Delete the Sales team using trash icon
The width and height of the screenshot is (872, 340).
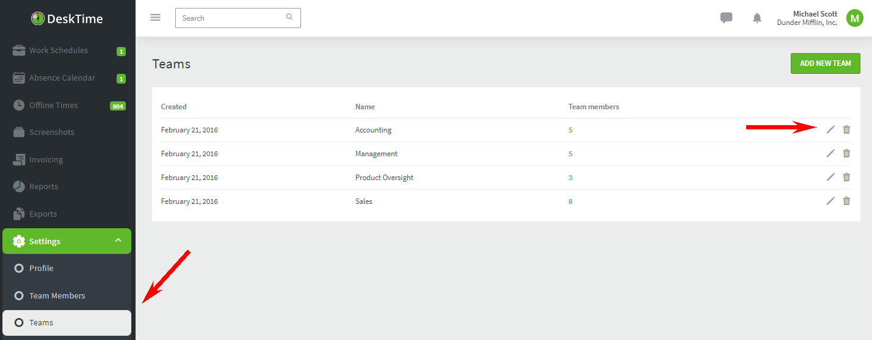pyautogui.click(x=846, y=201)
